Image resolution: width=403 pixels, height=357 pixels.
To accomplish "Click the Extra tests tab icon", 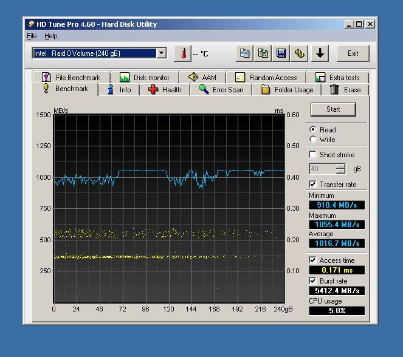I will pyautogui.click(x=320, y=77).
